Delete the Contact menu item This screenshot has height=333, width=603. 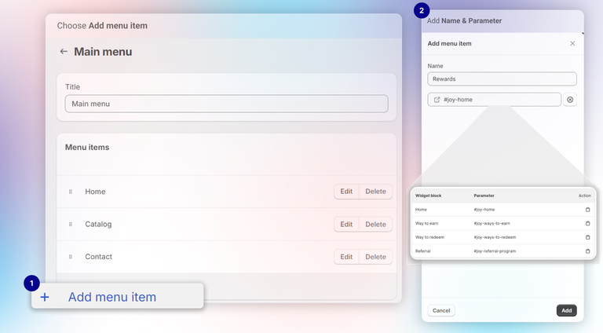375,257
